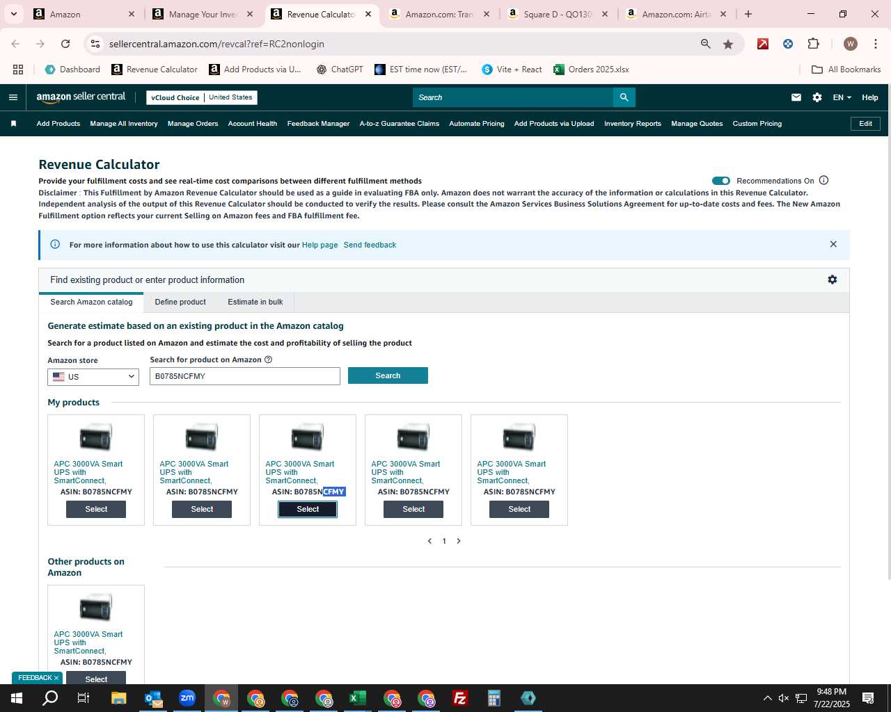Screen dimensions: 891x712
Task: Open Seller Central settings gear
Action: pos(817,97)
